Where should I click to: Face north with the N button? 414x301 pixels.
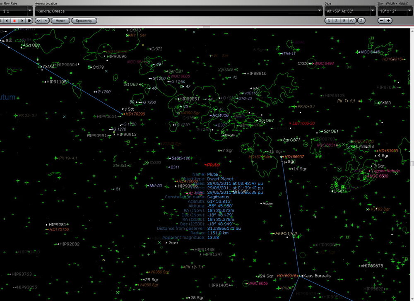pos(329,21)
